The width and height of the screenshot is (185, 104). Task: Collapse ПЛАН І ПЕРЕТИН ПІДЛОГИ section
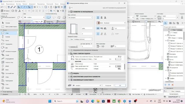tap(97, 53)
